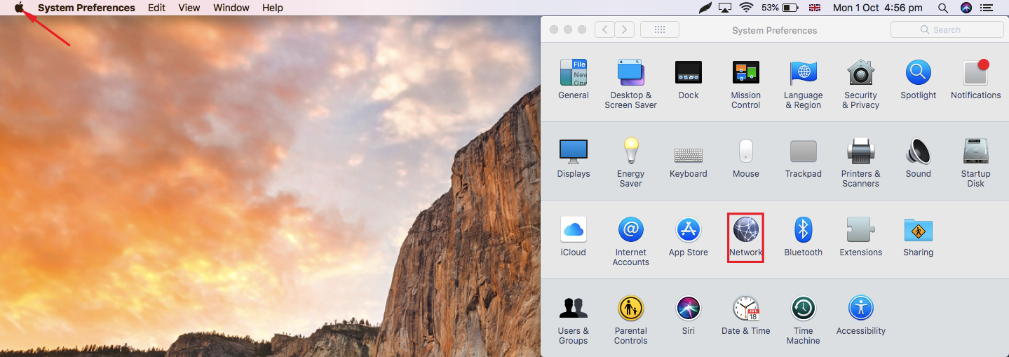Open Security & Privacy preferences
The width and height of the screenshot is (1009, 357).
click(x=860, y=73)
